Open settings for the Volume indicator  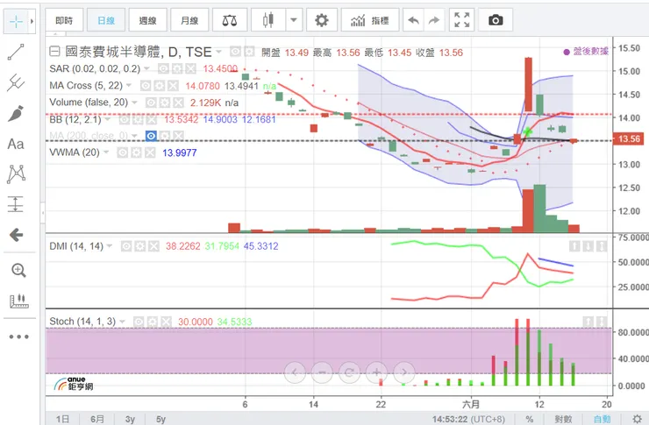click(x=165, y=103)
